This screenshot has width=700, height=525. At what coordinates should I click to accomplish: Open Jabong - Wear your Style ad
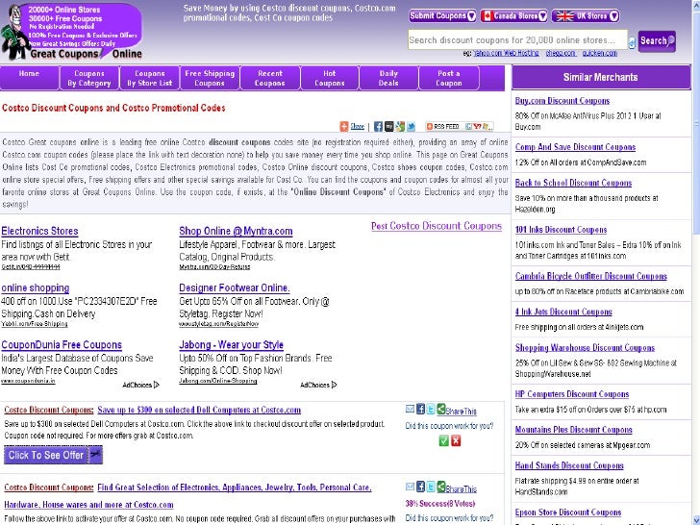click(x=231, y=344)
